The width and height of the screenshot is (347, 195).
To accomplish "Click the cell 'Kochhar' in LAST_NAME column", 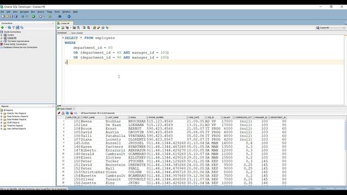I will [113, 121].
